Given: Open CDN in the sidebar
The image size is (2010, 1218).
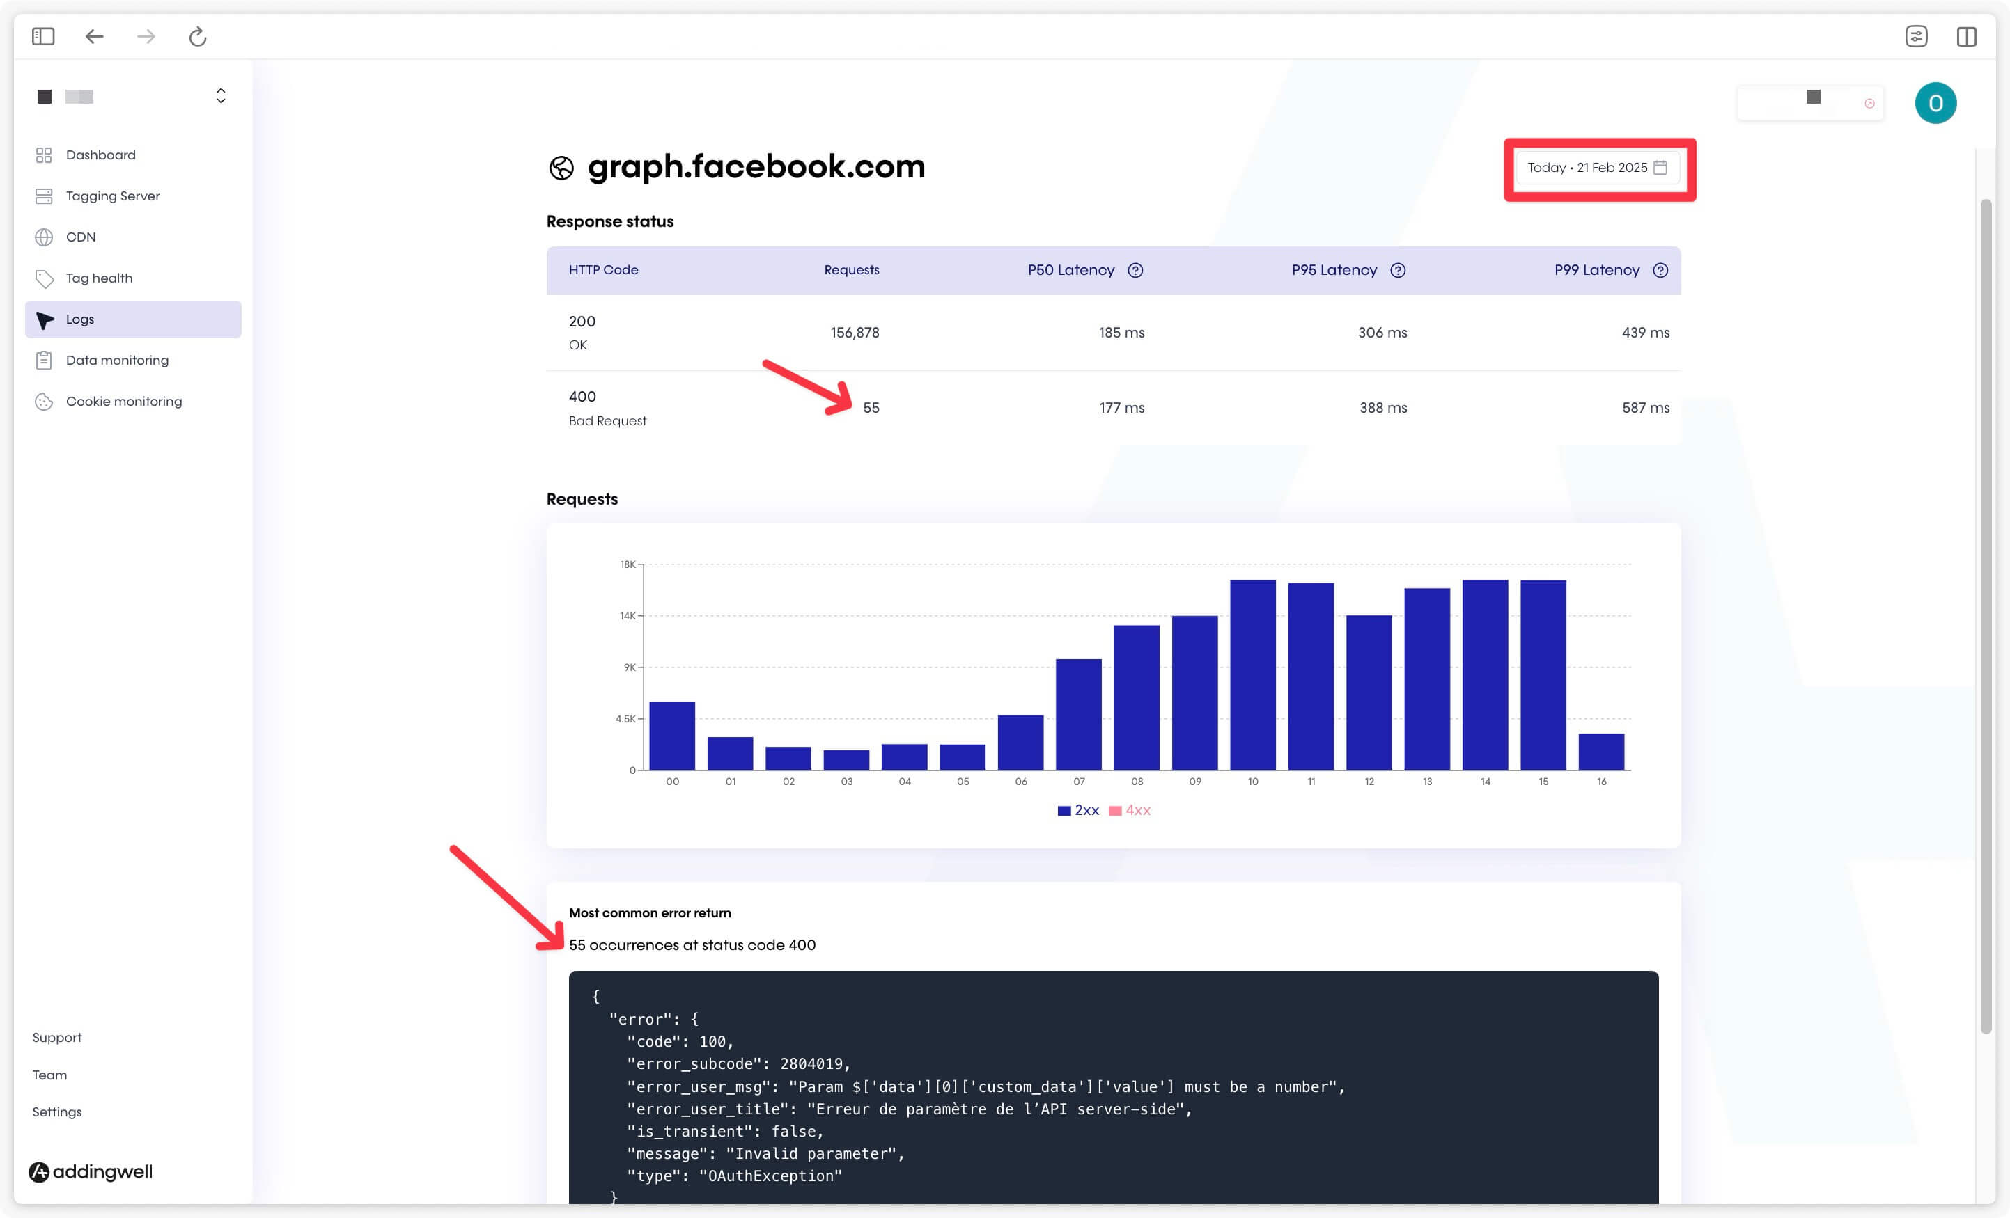Looking at the screenshot, I should click(133, 237).
